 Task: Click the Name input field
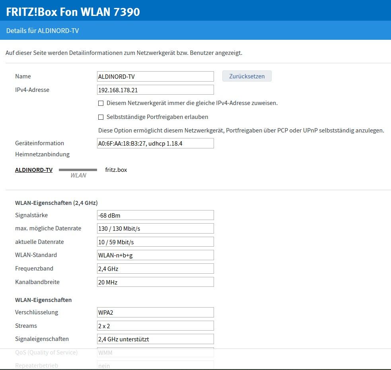[155, 76]
